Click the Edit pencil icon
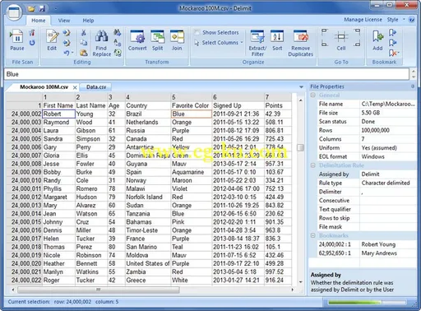The width and height of the screenshot is (421, 311). [x=52, y=37]
